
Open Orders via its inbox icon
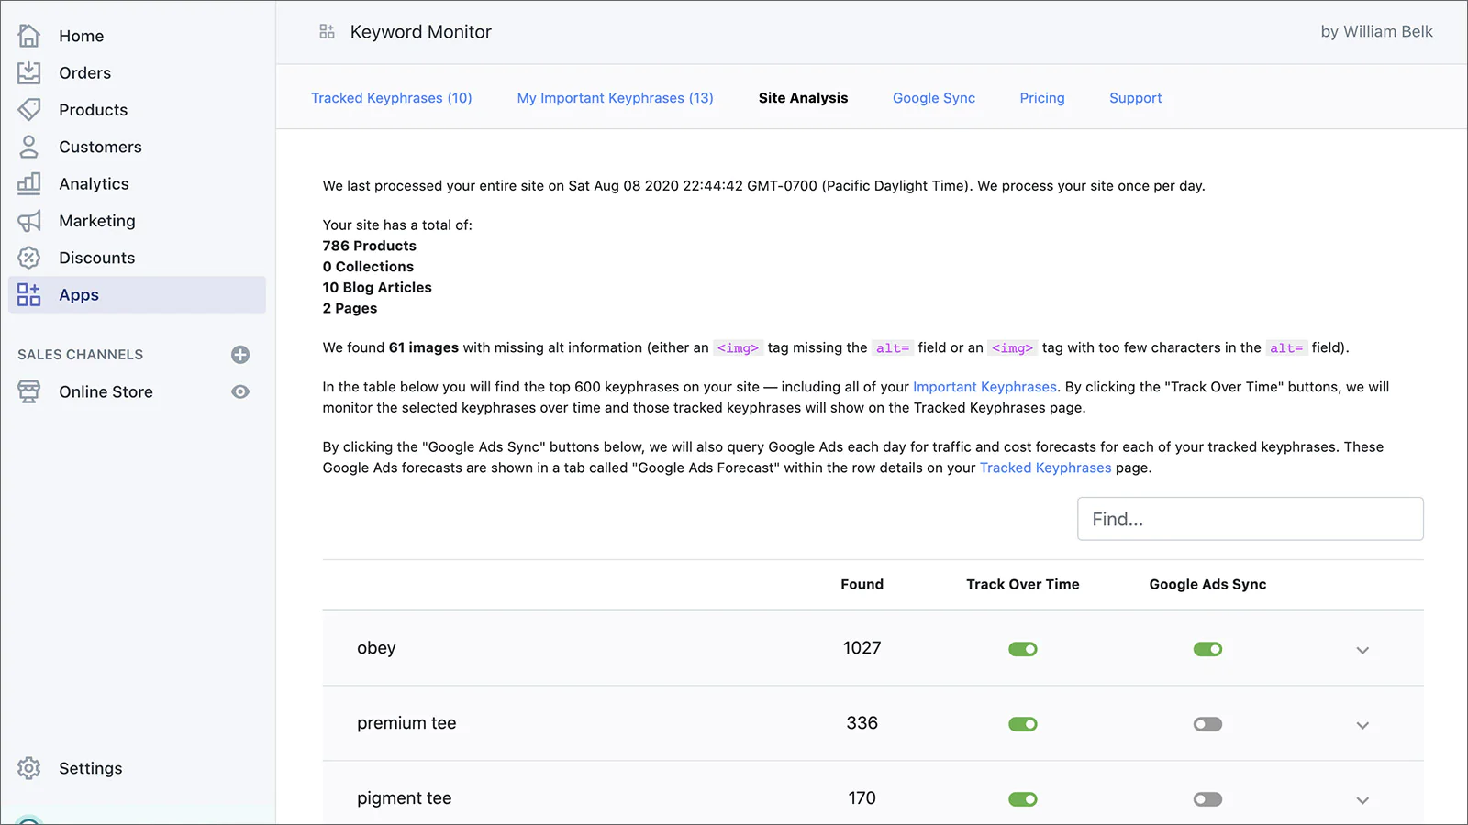pos(29,72)
